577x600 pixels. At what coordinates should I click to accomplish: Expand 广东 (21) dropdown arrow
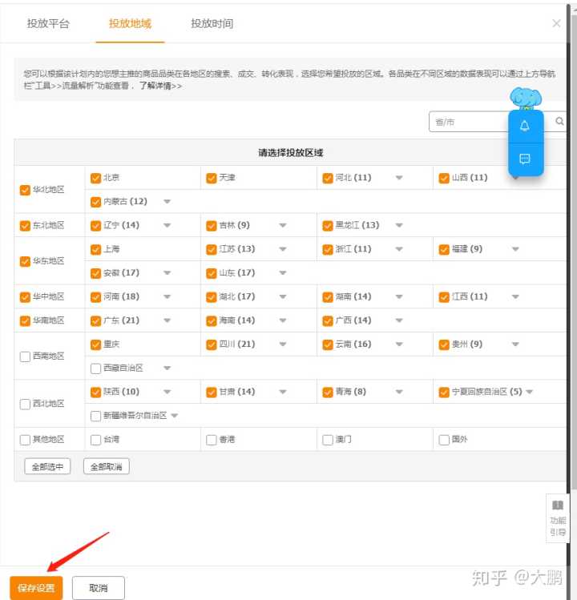coord(167,320)
